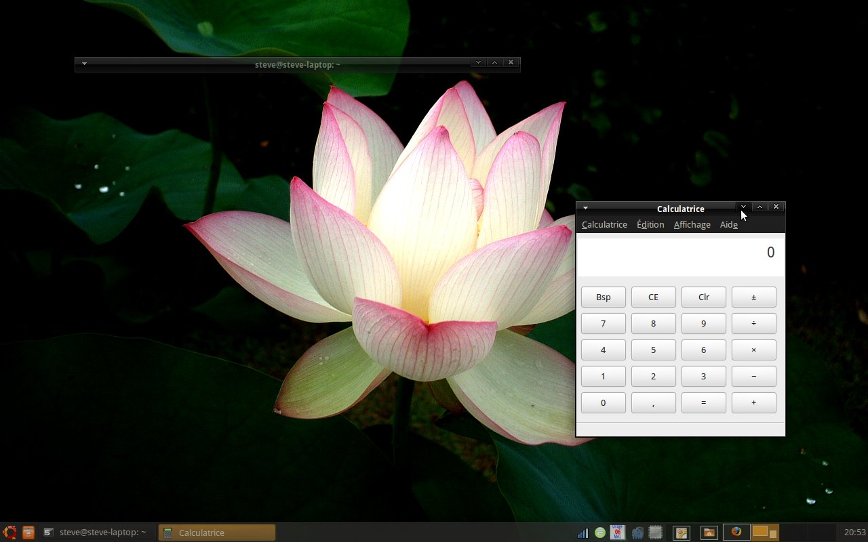Close the terminal window
This screenshot has height=542, width=868.
pos(511,62)
